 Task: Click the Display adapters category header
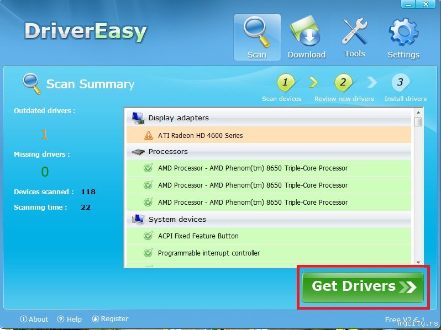[269, 118]
